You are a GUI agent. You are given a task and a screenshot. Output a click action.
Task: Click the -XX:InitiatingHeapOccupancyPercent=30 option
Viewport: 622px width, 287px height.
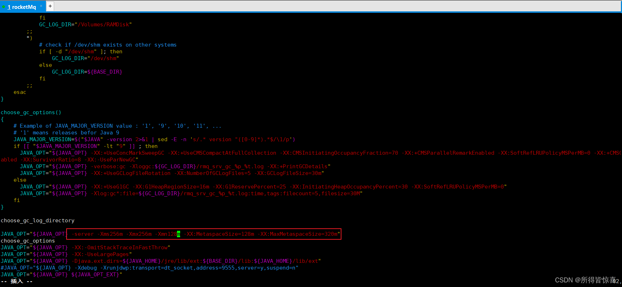pyautogui.click(x=349, y=187)
